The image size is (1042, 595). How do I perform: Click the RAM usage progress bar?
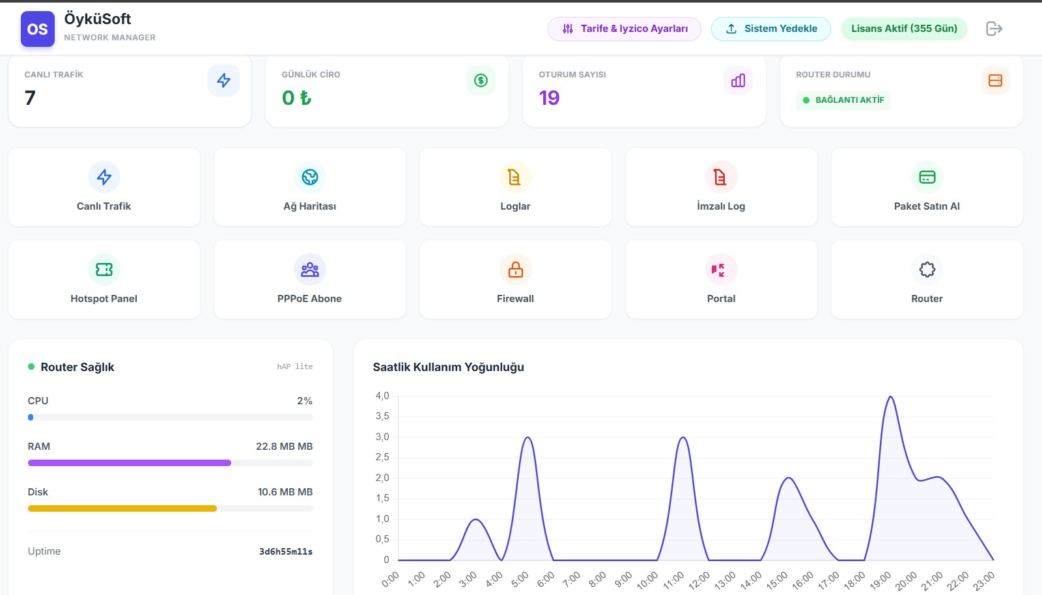coord(170,463)
